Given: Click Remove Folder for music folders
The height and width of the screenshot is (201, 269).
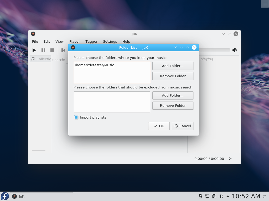Looking at the screenshot, I should (x=173, y=76).
